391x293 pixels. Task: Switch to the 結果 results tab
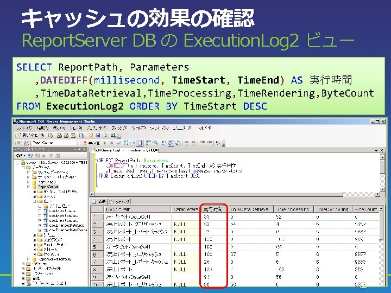tap(99, 201)
